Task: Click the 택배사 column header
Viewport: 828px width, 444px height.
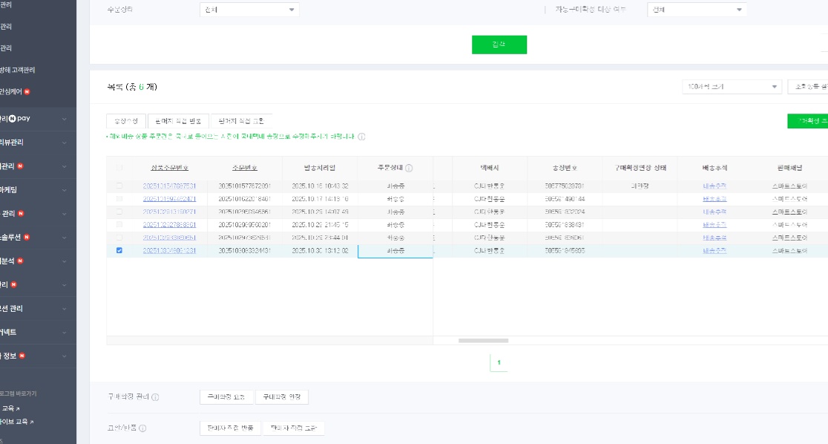Action: pos(490,168)
